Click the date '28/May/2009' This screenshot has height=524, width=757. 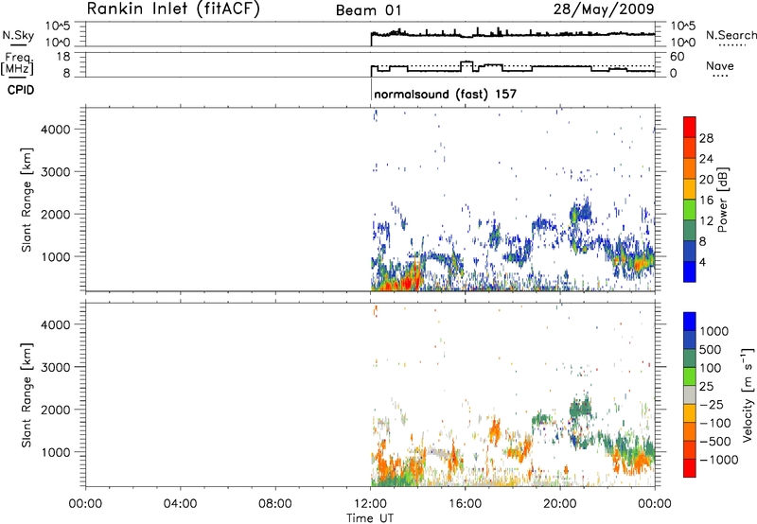(x=604, y=9)
